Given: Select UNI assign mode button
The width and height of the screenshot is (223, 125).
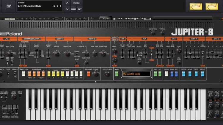Looking at the screenshot, I should [x=34, y=74].
